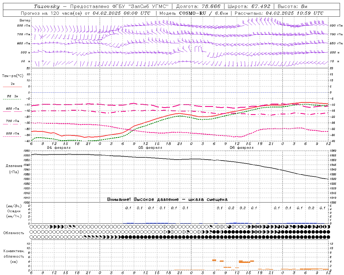Screen dimensions: 344x275
Task: Click the (мм/3ч.) precipitation unit label
Action: click(14, 206)
